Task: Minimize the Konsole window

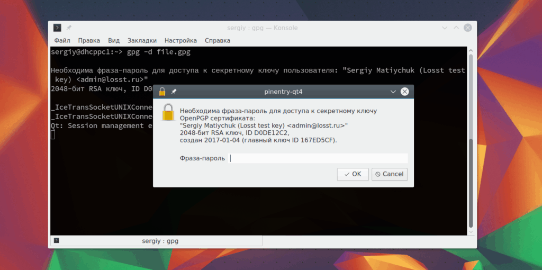Action: pyautogui.click(x=445, y=28)
